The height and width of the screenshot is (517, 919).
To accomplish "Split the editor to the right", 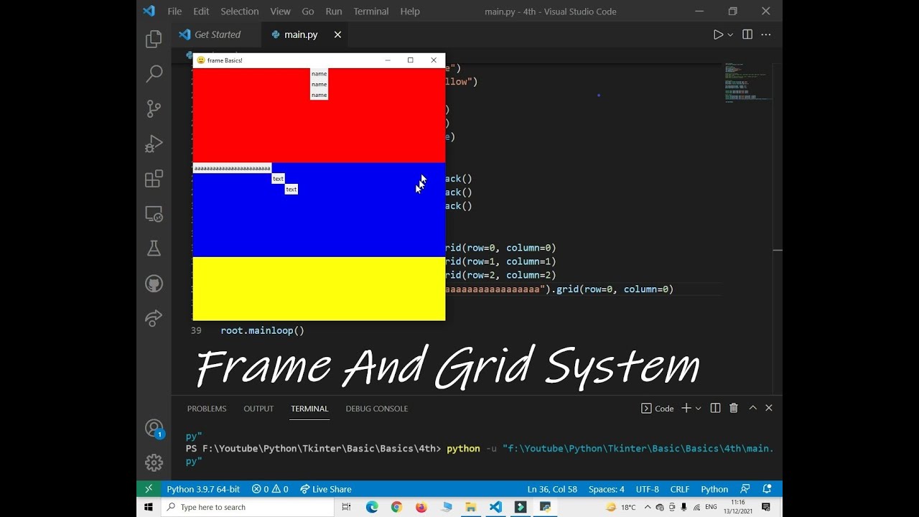I will click(747, 34).
